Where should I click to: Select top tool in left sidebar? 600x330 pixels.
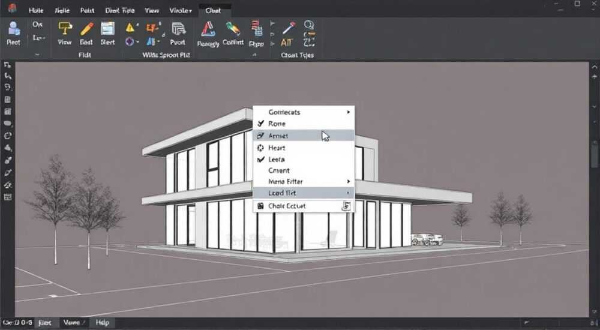pyautogui.click(x=7, y=65)
